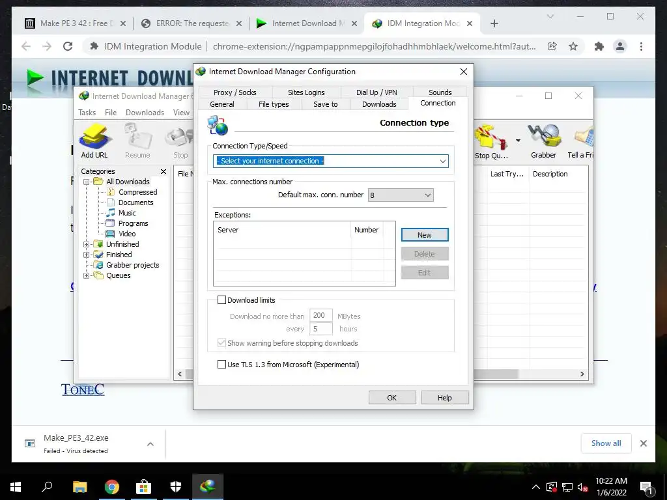Open the Tonec link on the page
Screen dimensions: 667x500
click(83, 389)
